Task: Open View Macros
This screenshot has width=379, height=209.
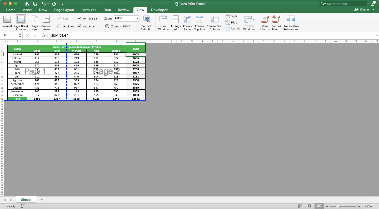Action: point(265,23)
